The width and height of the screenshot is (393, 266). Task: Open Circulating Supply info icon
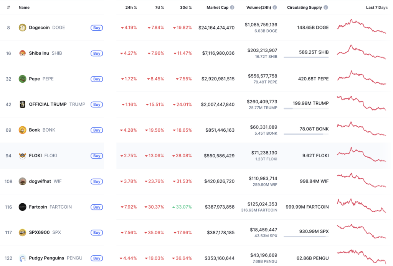tap(325, 8)
